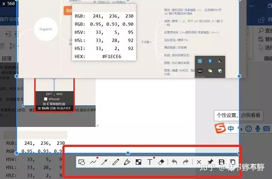Copy the snip to clipboard
The image size is (272, 179).
click(233, 162)
